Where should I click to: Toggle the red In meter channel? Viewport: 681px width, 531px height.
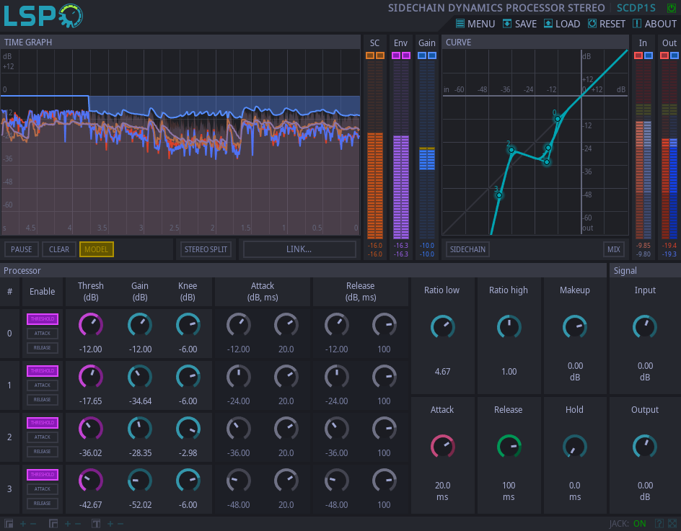pyautogui.click(x=638, y=55)
